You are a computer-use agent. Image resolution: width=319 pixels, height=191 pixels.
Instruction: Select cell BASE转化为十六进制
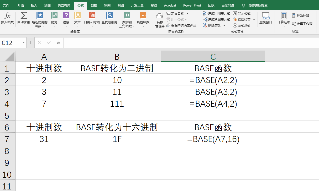point(117,127)
